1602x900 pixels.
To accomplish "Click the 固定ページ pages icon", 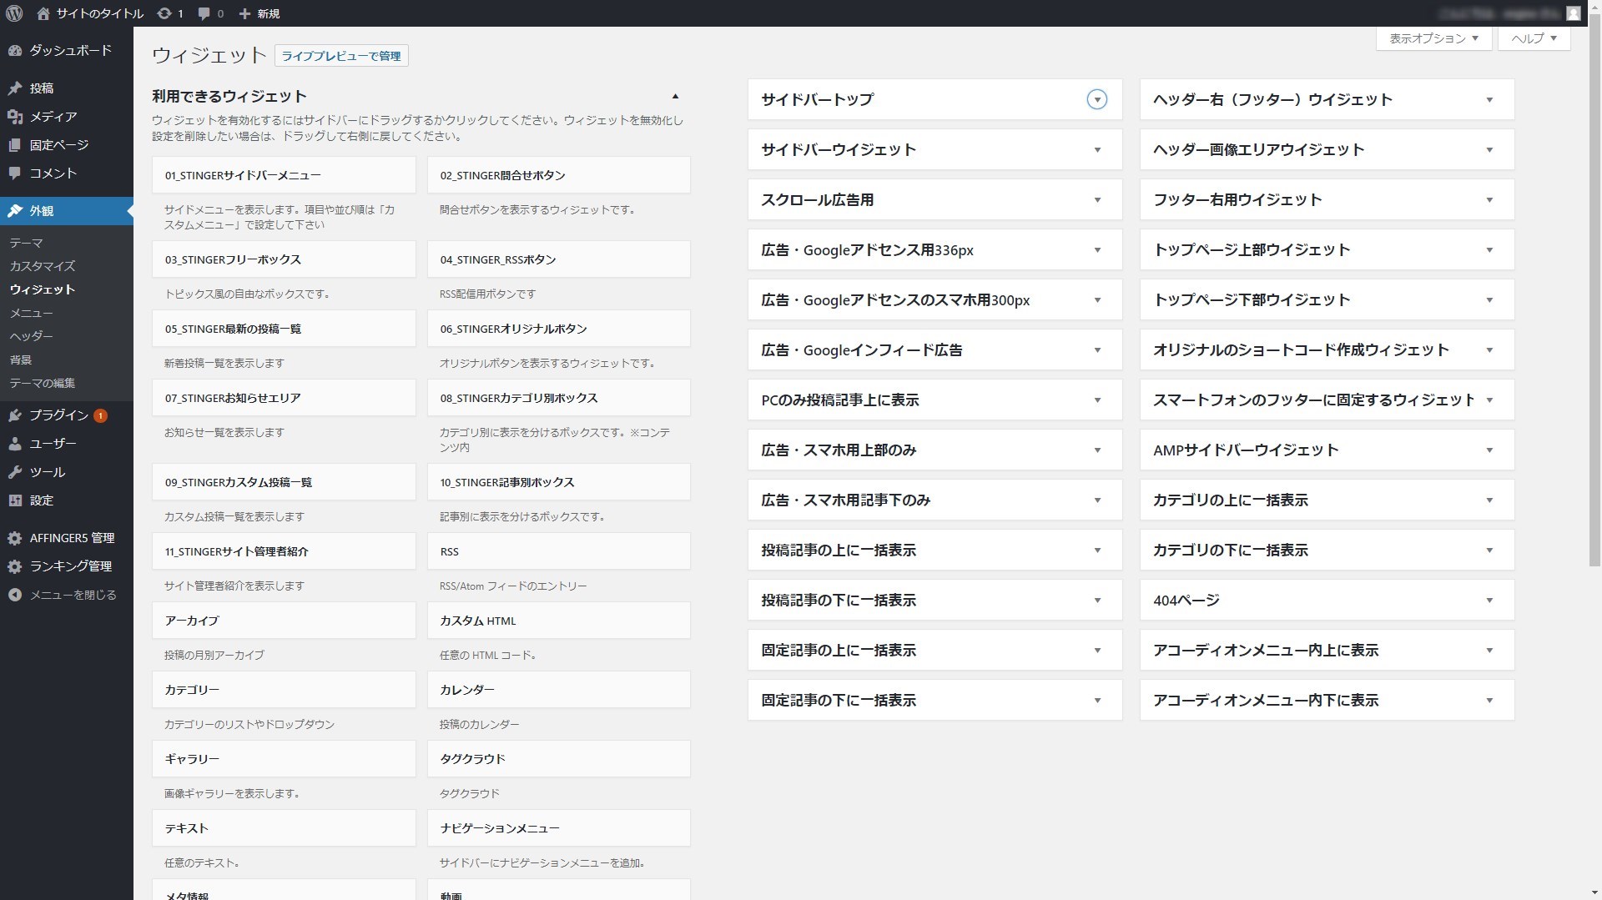I will 15,145.
